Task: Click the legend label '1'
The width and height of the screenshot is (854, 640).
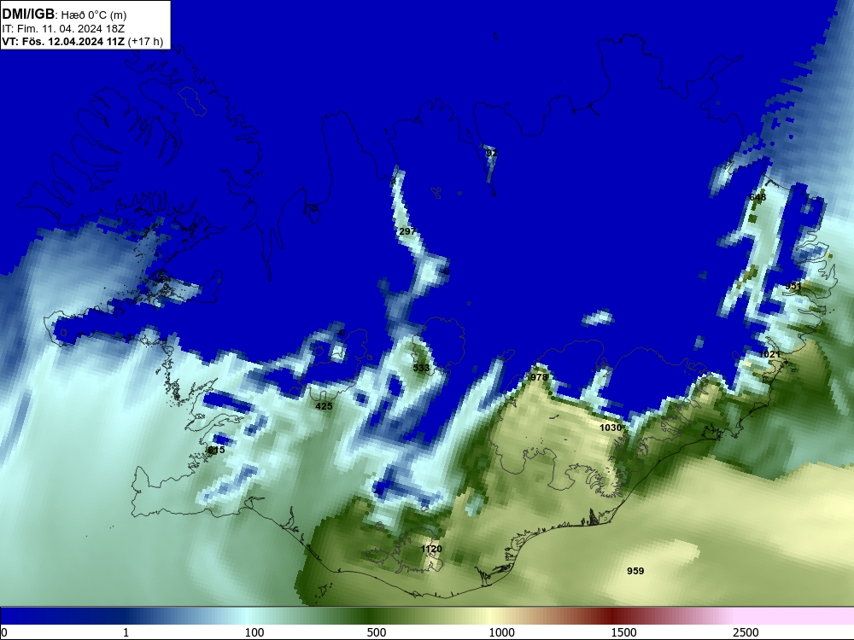Action: tap(126, 632)
